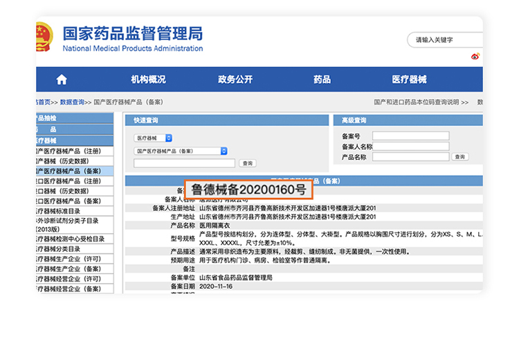Select 产器械（历史数据） in sidebar
This screenshot has width=519, height=337.
(x=75, y=161)
